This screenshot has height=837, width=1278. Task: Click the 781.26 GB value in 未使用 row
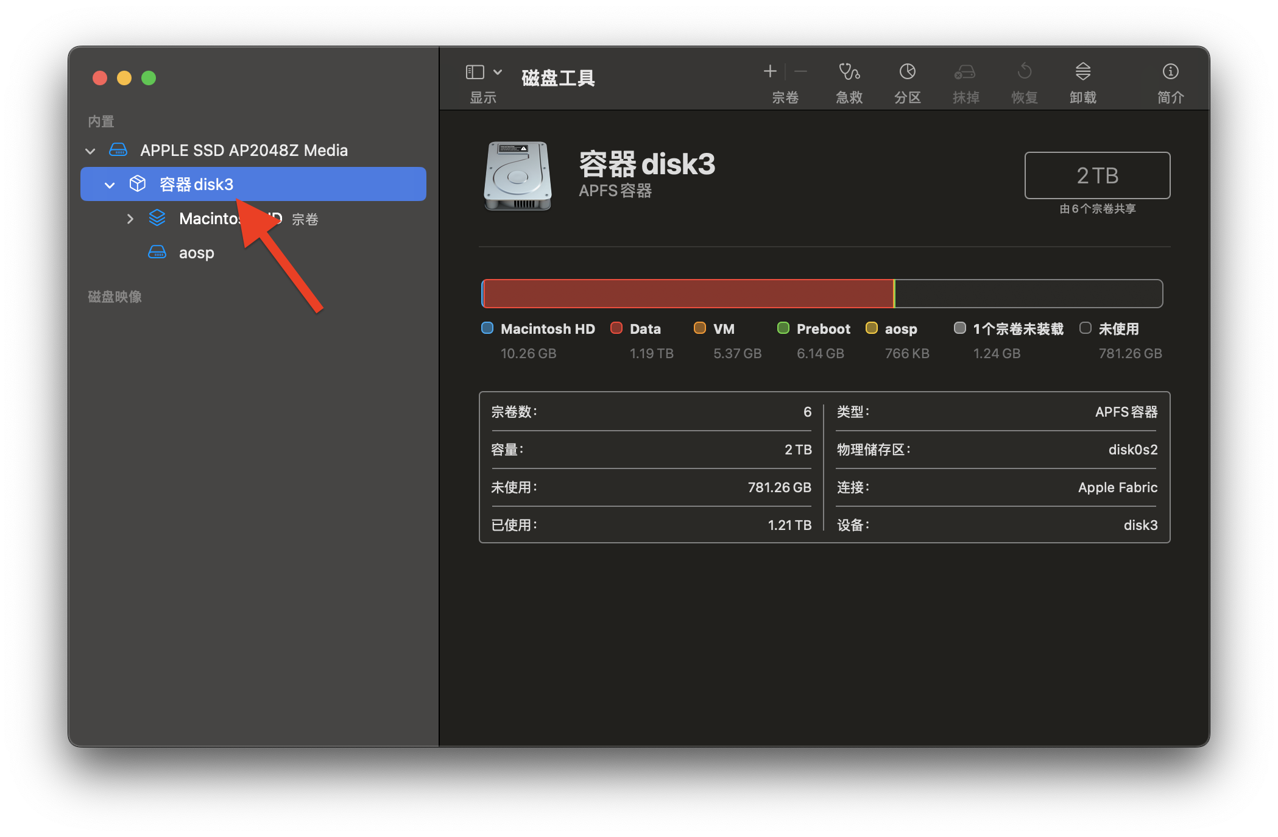click(779, 487)
